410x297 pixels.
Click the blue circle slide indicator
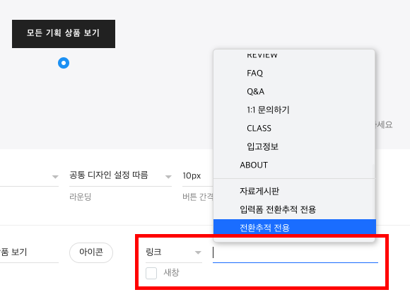pyautogui.click(x=64, y=63)
